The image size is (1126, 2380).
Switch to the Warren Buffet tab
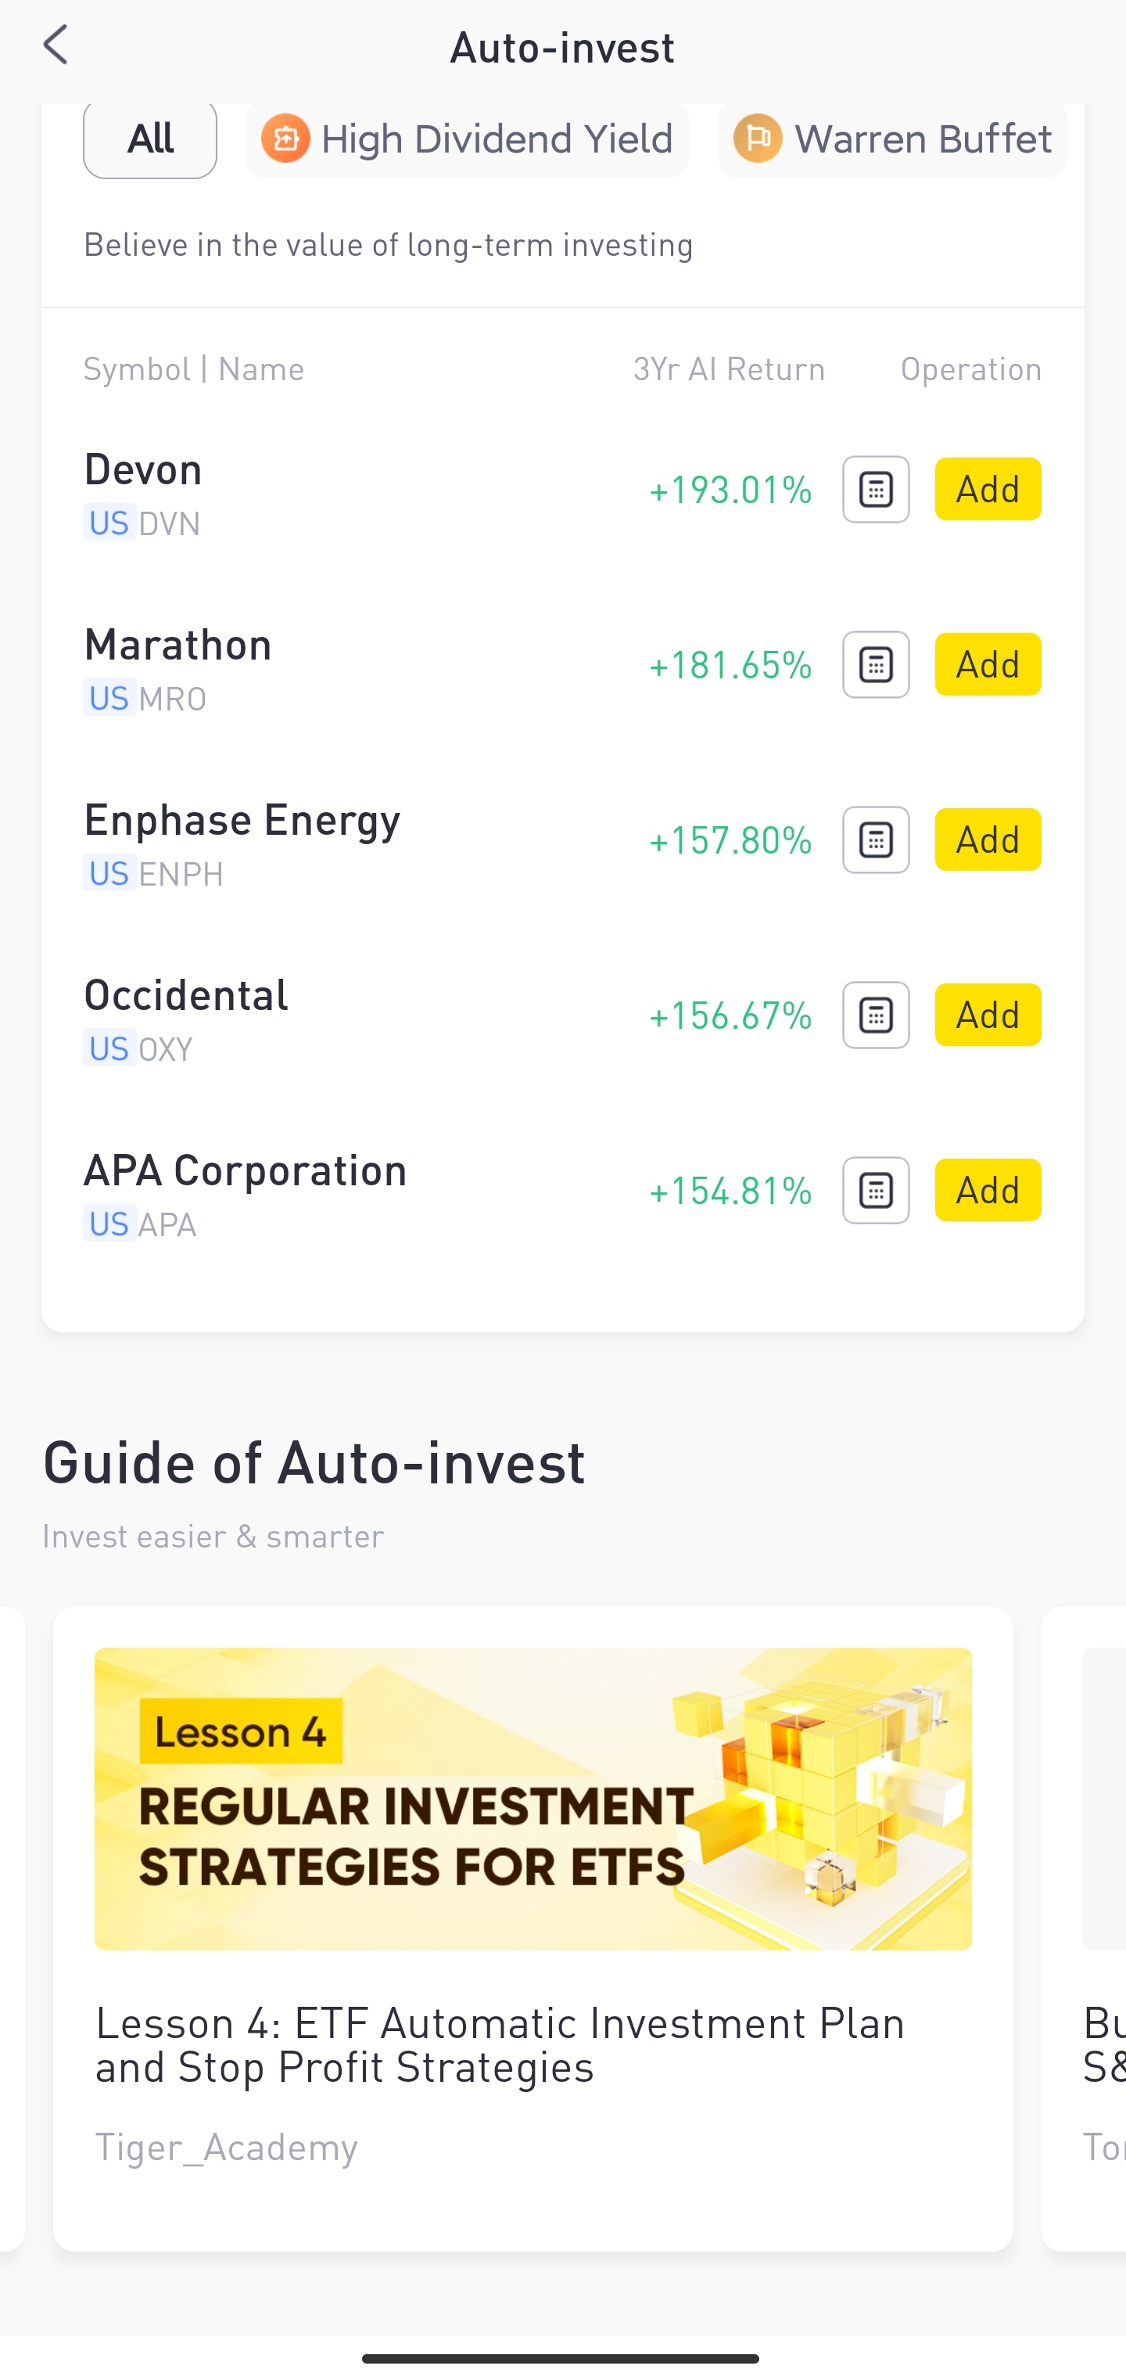tap(892, 139)
